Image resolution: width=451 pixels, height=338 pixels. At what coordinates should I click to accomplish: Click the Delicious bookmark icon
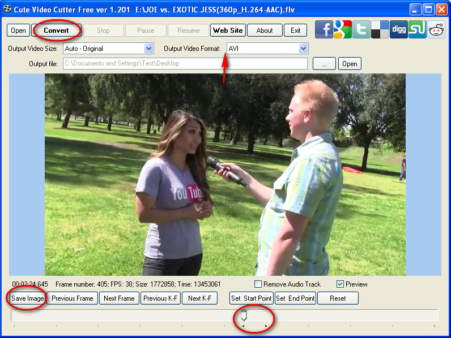point(380,29)
